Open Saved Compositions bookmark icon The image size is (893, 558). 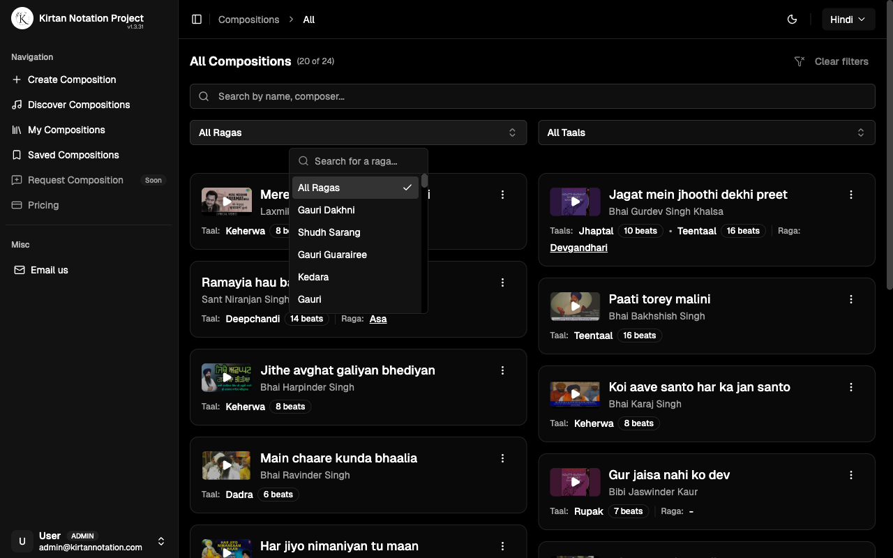click(x=15, y=155)
